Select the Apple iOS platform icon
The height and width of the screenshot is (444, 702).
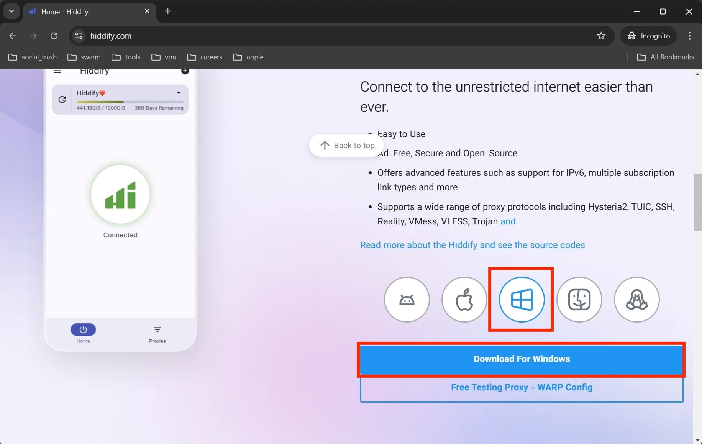coord(464,300)
